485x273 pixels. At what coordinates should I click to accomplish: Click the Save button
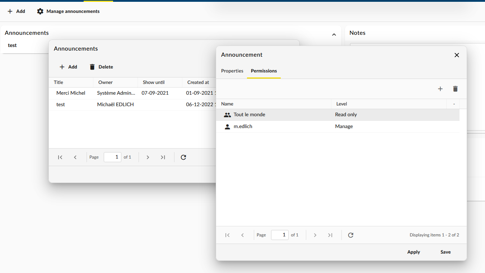[445, 252]
